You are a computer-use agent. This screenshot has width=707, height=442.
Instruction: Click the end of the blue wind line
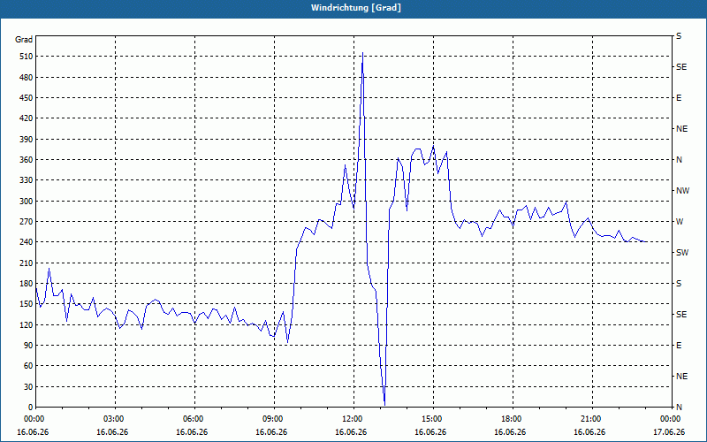[646, 242]
